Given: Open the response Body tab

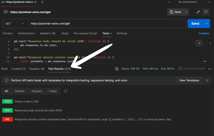Looking at the screenshot, I should [4, 69].
